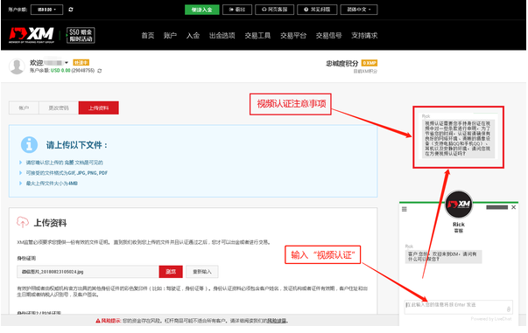Viewport: 528px width, 333px height.
Task: Click the chat attachment icon in message box
Action: click(509, 309)
